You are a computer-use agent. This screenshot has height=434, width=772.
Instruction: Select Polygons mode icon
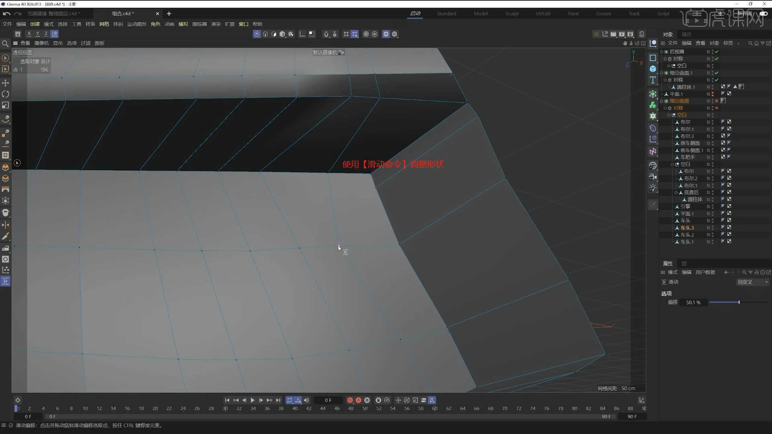pyautogui.click(x=274, y=34)
